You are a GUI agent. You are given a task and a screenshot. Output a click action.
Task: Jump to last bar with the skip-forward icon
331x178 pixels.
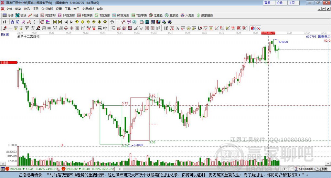point(60,22)
